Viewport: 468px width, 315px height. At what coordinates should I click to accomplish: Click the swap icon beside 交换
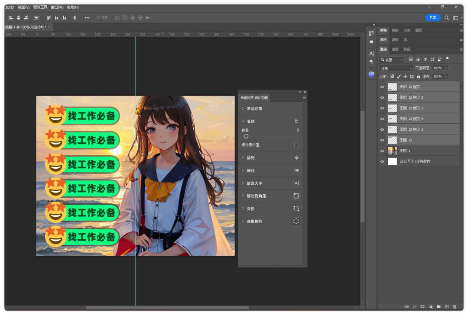point(296,209)
